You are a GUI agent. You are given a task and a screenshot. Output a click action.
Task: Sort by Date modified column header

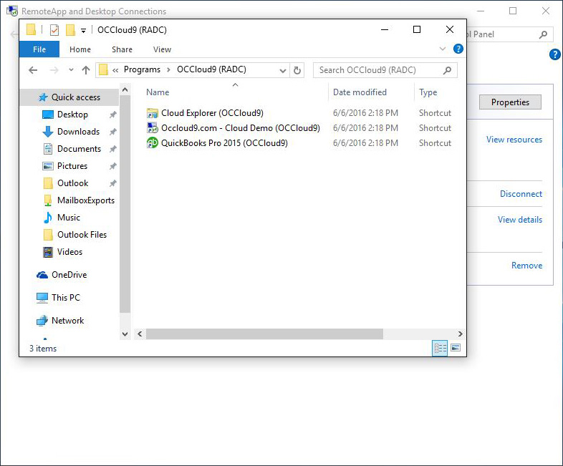(x=360, y=92)
